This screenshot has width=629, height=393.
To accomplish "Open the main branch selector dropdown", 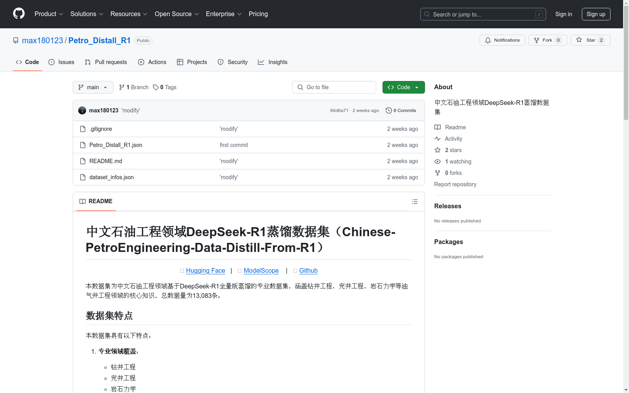I will coord(93,87).
